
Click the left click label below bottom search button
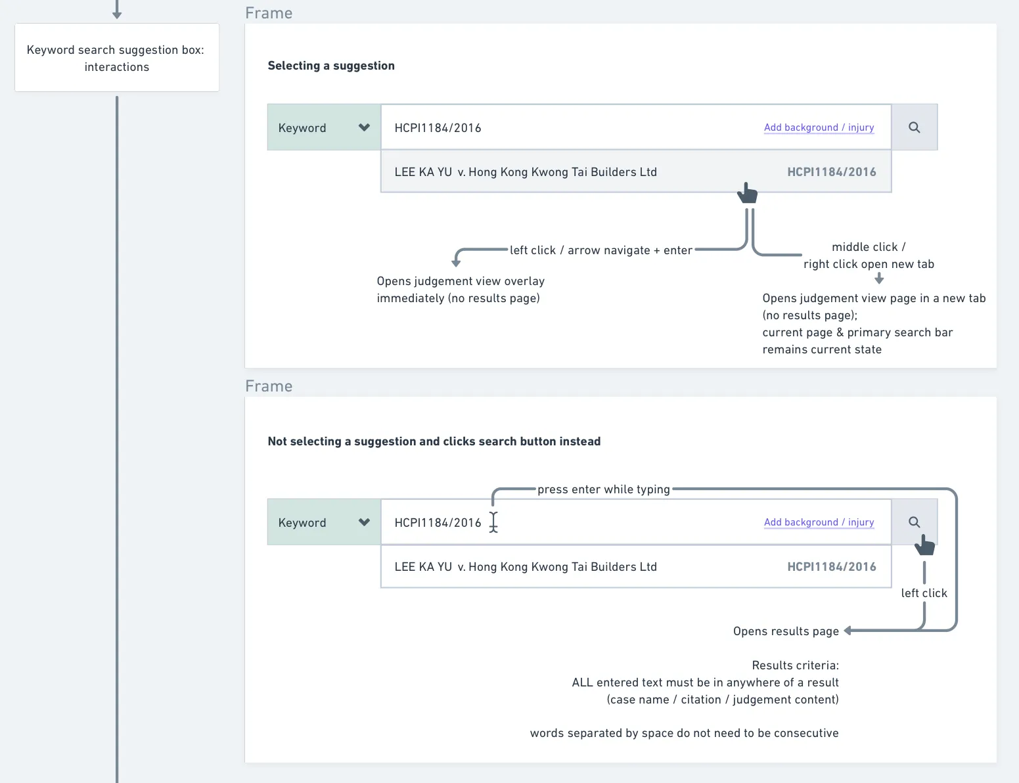pyautogui.click(x=924, y=593)
